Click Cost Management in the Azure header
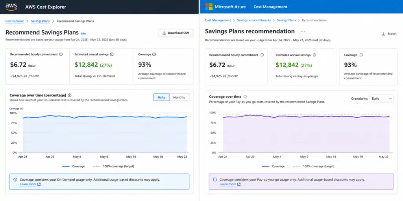 [x=270, y=7]
